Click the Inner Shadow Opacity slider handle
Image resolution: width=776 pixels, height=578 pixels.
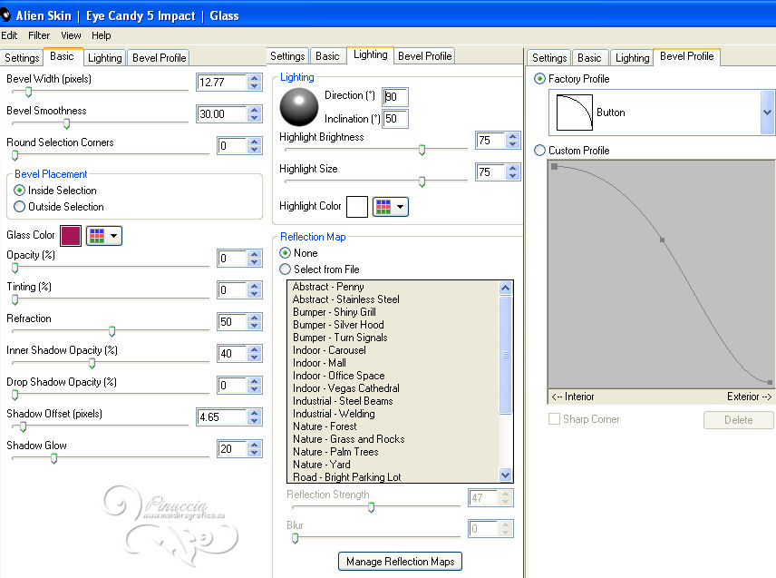92,363
